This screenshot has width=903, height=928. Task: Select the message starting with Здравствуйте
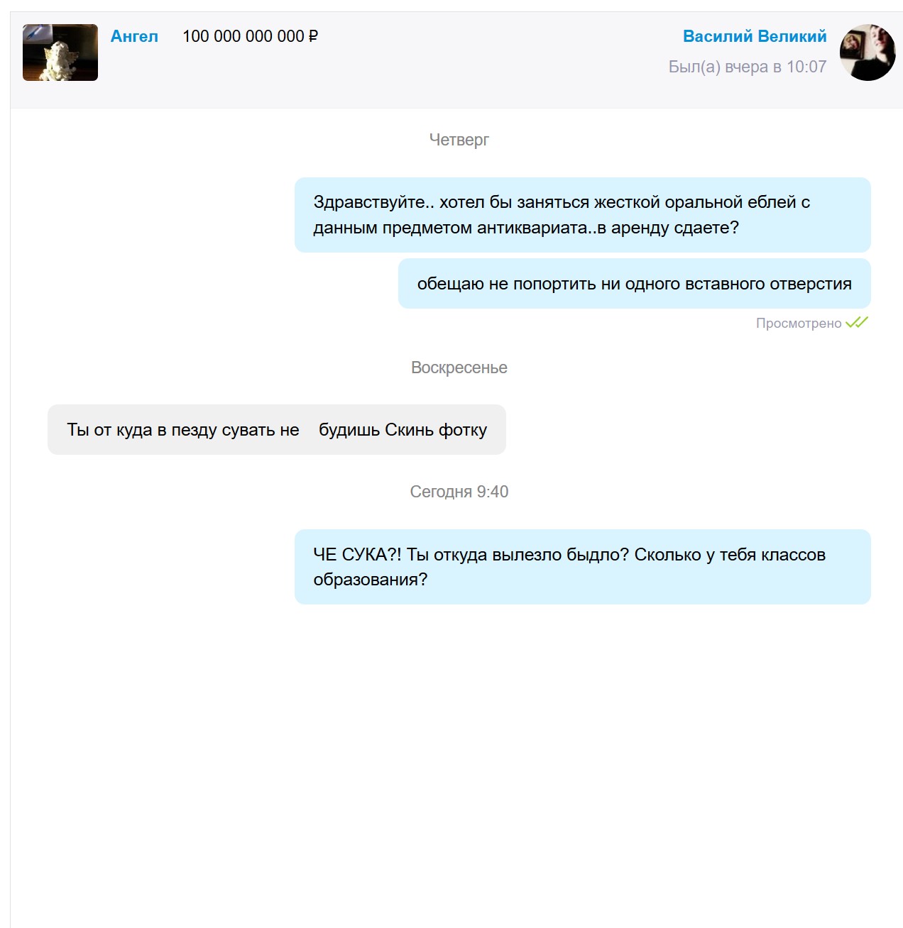[583, 215]
